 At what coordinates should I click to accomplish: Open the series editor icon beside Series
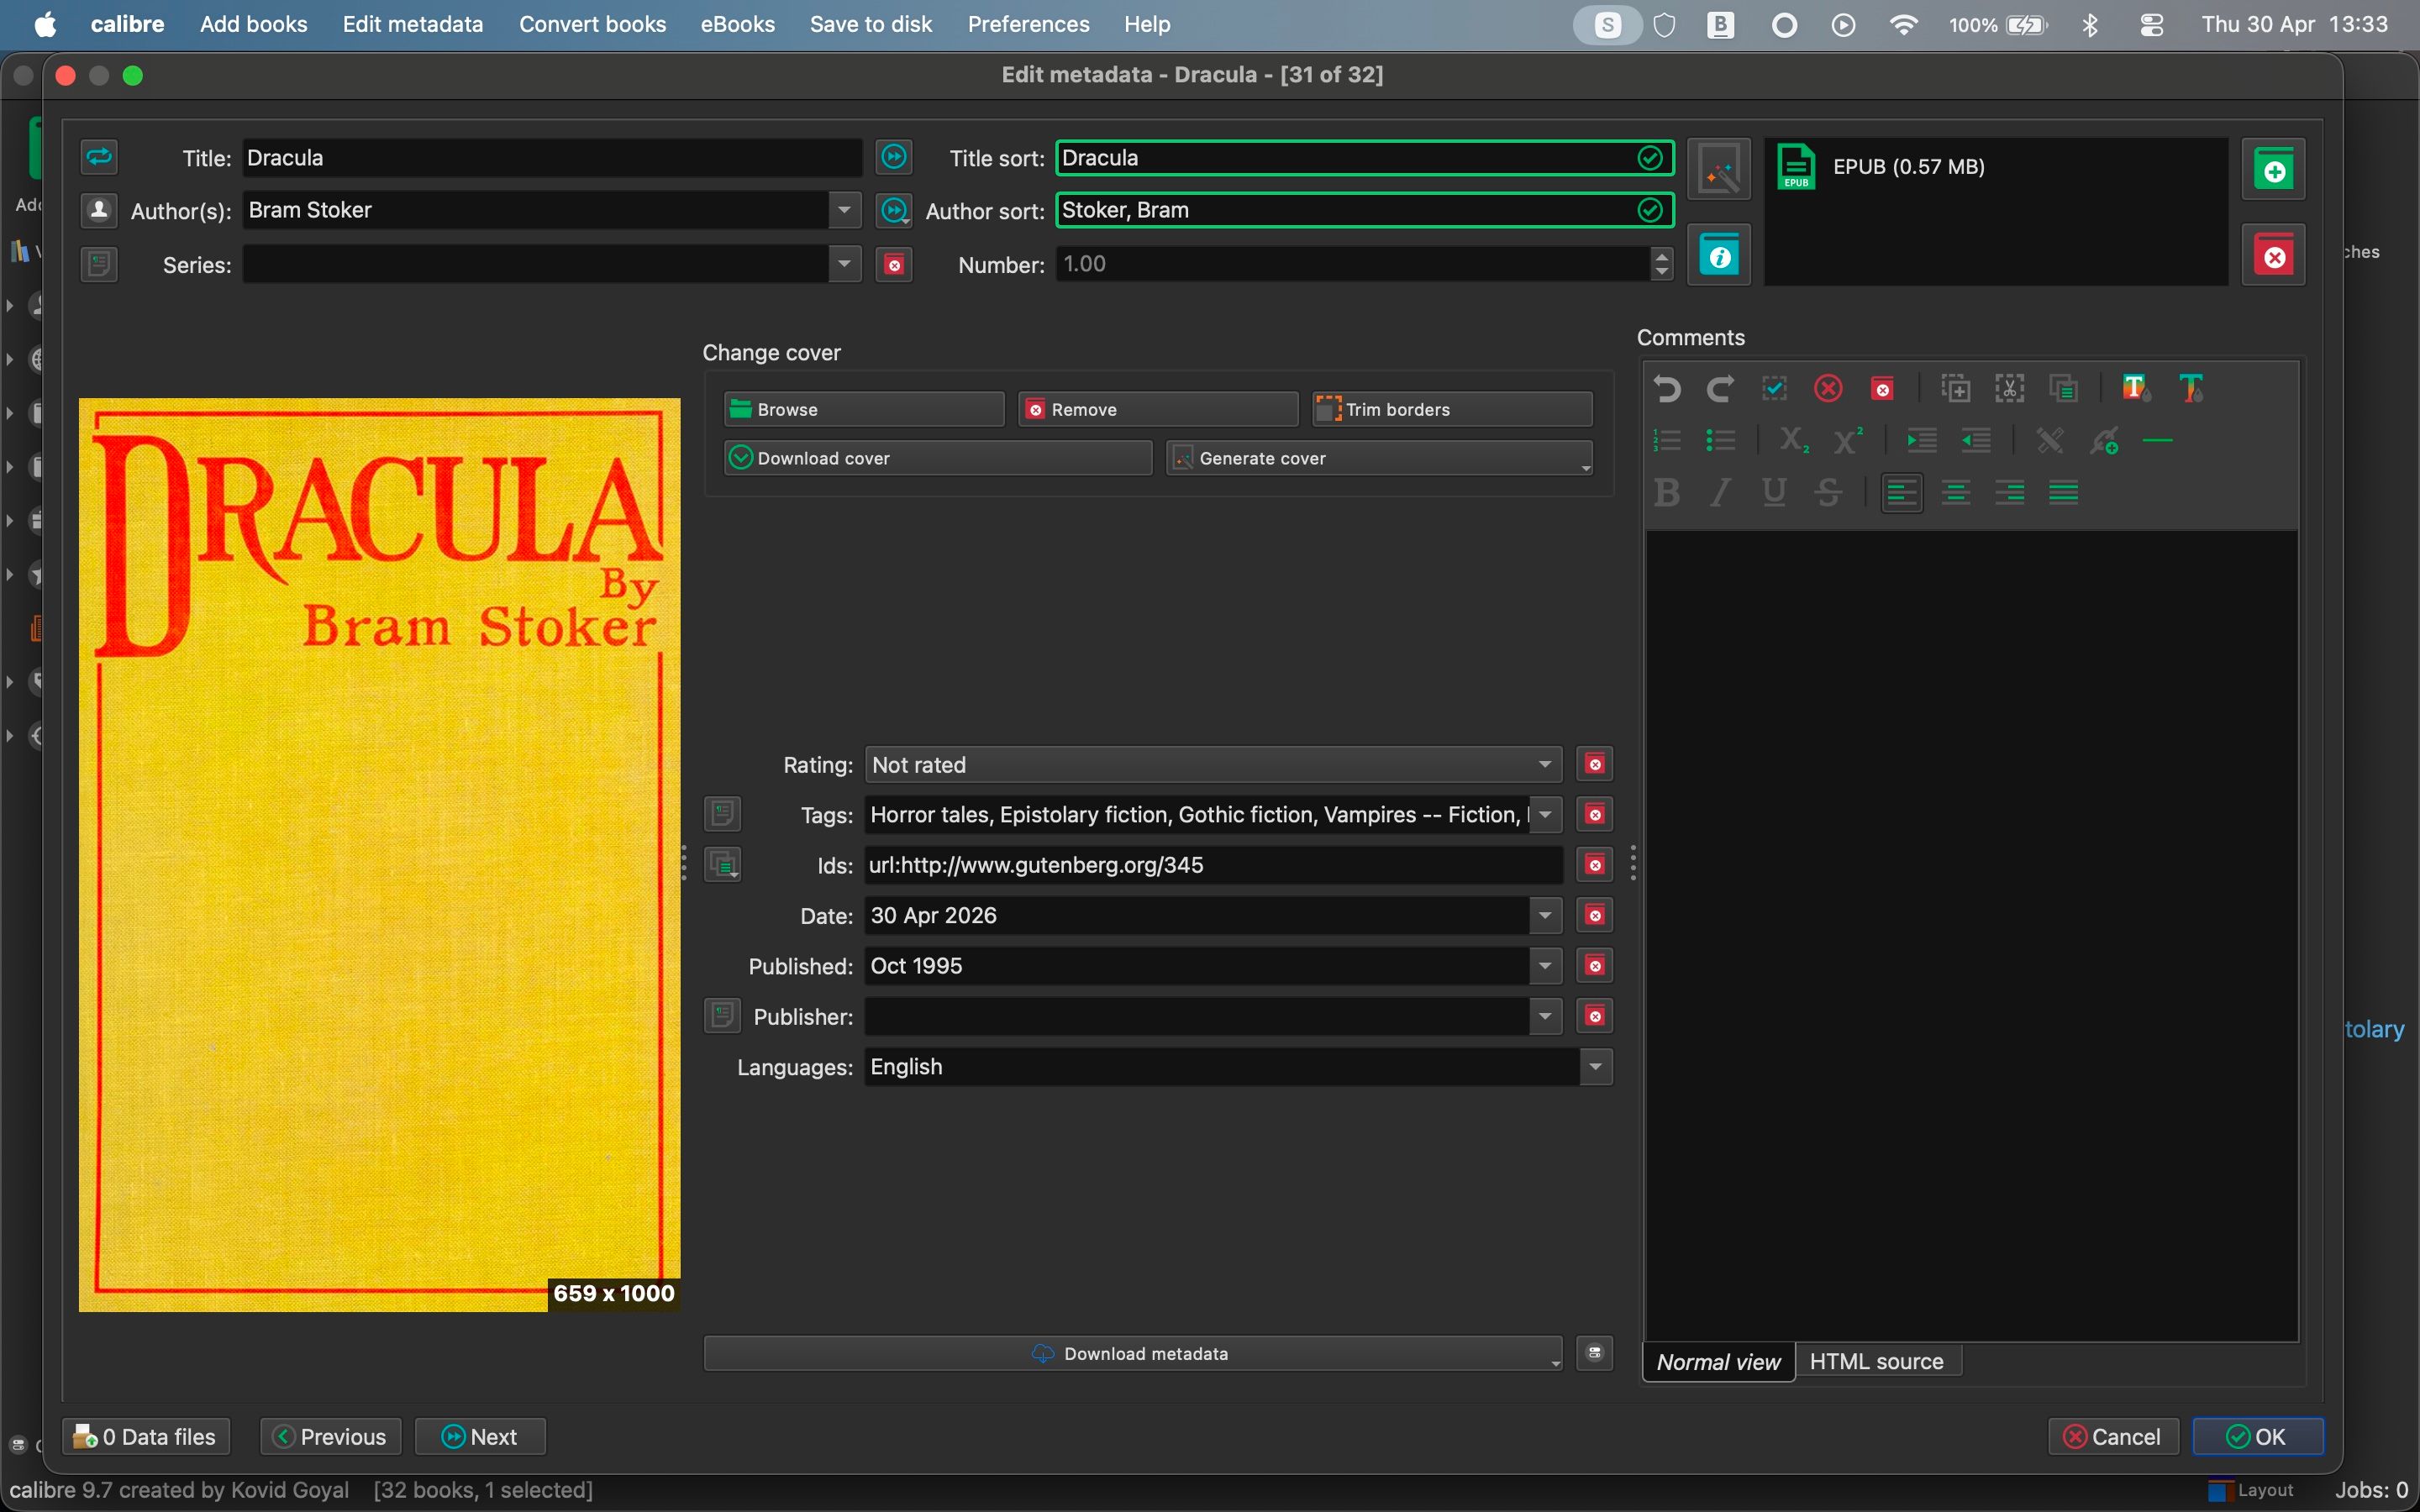99,264
